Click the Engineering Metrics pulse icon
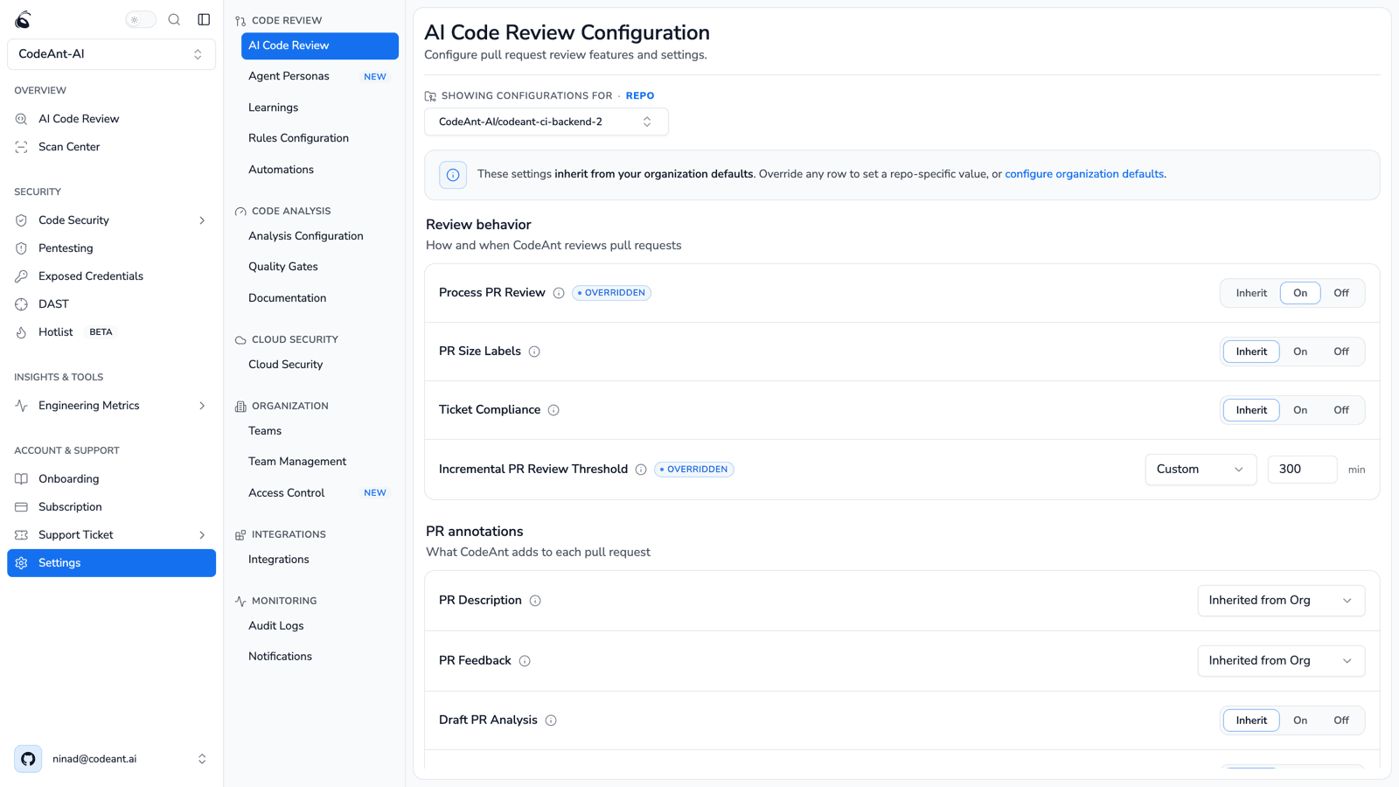1399x787 pixels. [22, 406]
